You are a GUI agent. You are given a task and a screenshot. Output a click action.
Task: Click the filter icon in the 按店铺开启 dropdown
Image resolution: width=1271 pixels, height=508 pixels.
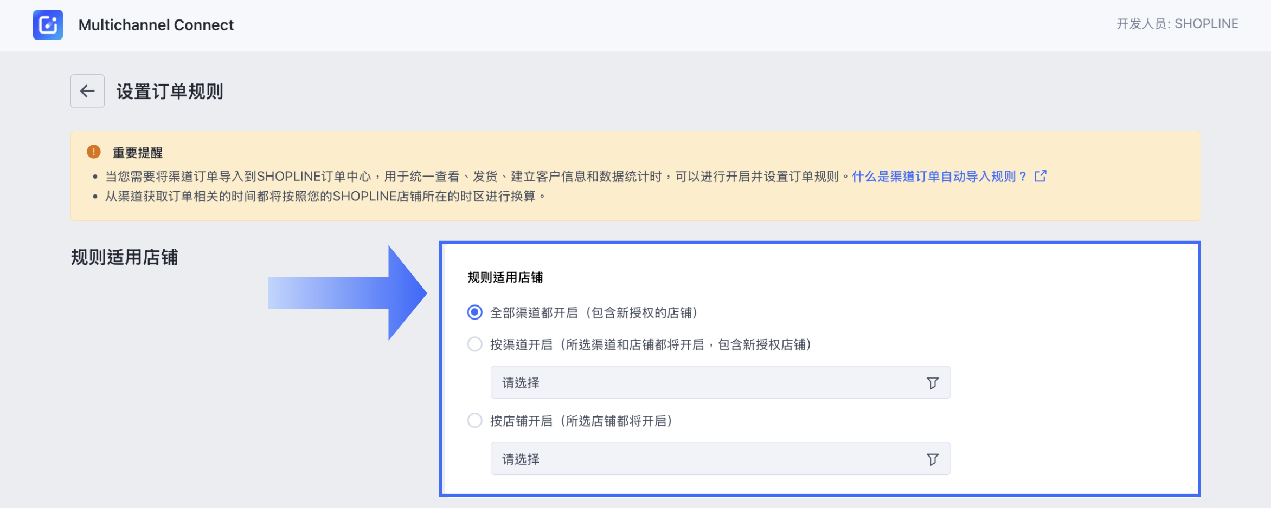(x=932, y=459)
